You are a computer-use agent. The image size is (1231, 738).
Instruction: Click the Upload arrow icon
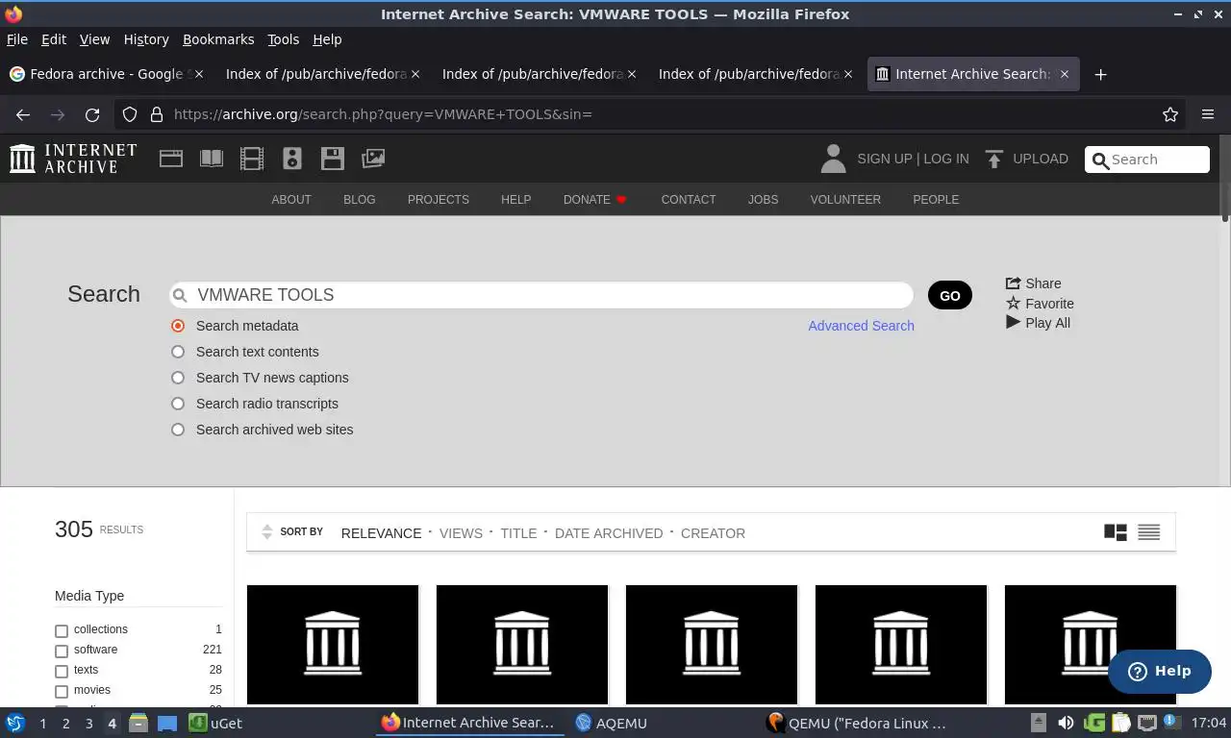994,159
